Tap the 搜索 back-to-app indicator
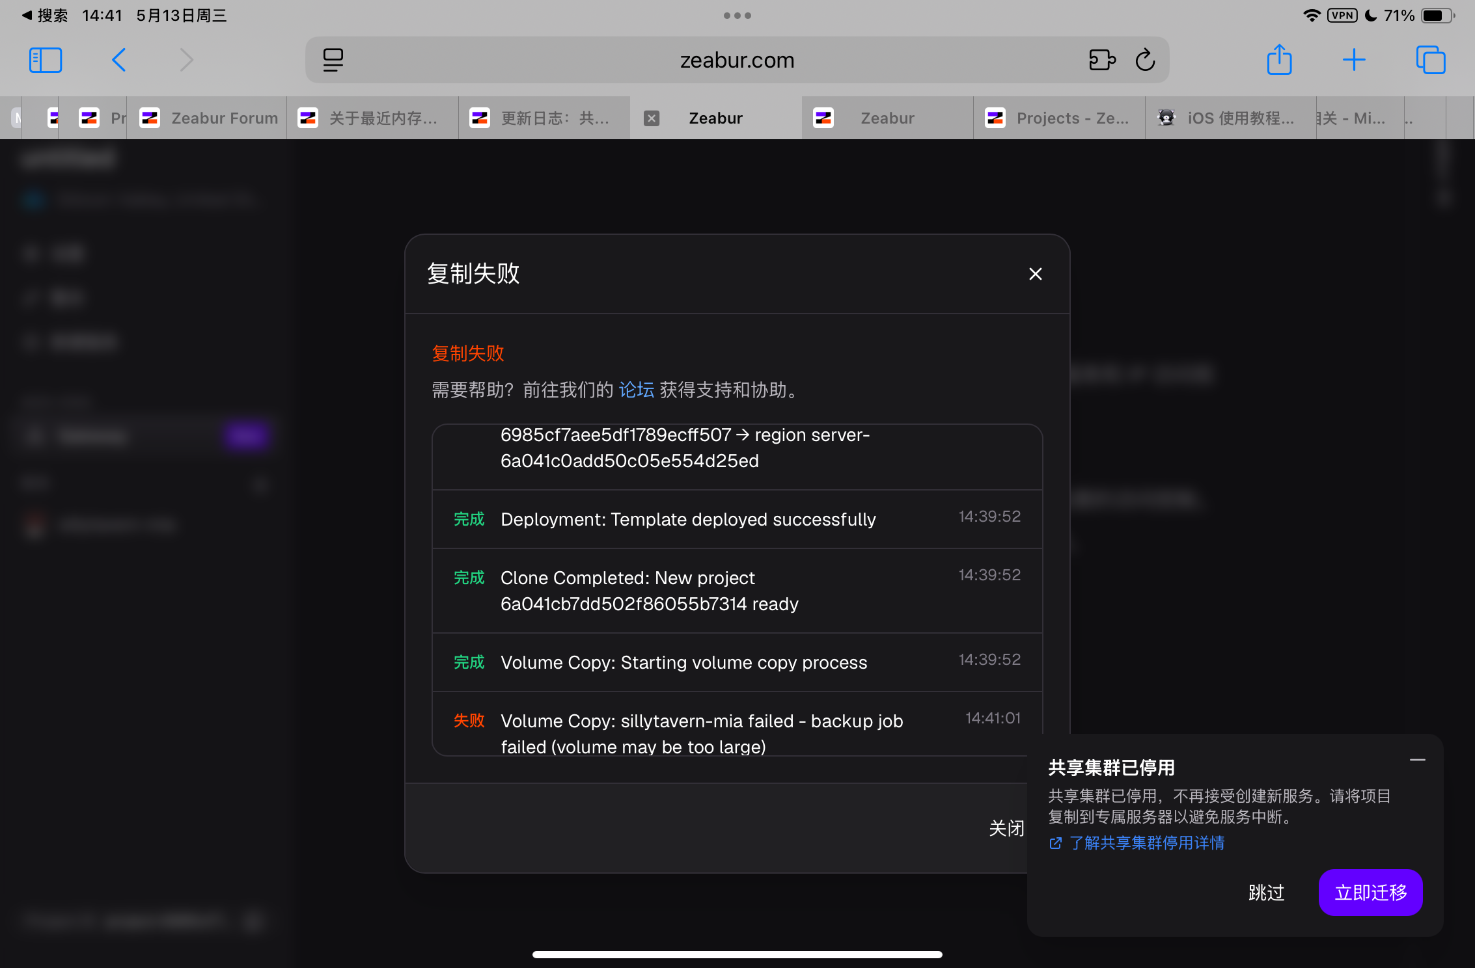The width and height of the screenshot is (1475, 968). pyautogui.click(x=44, y=16)
